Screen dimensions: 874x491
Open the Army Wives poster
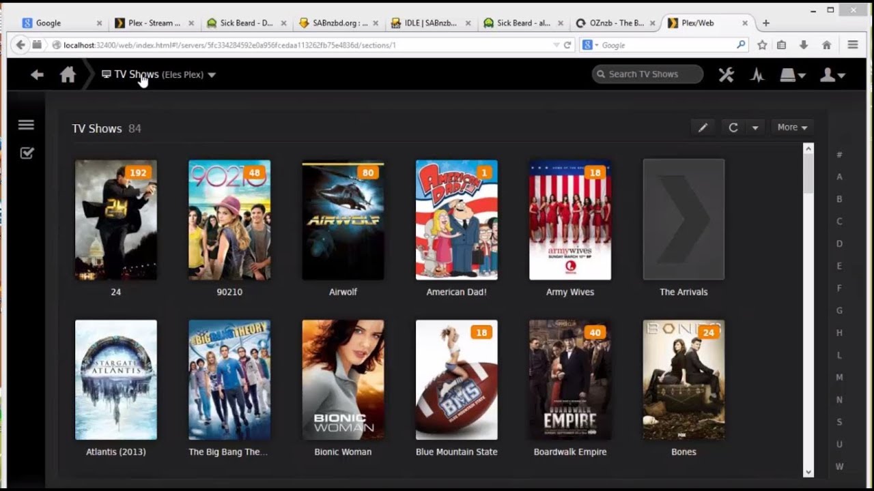tap(570, 220)
